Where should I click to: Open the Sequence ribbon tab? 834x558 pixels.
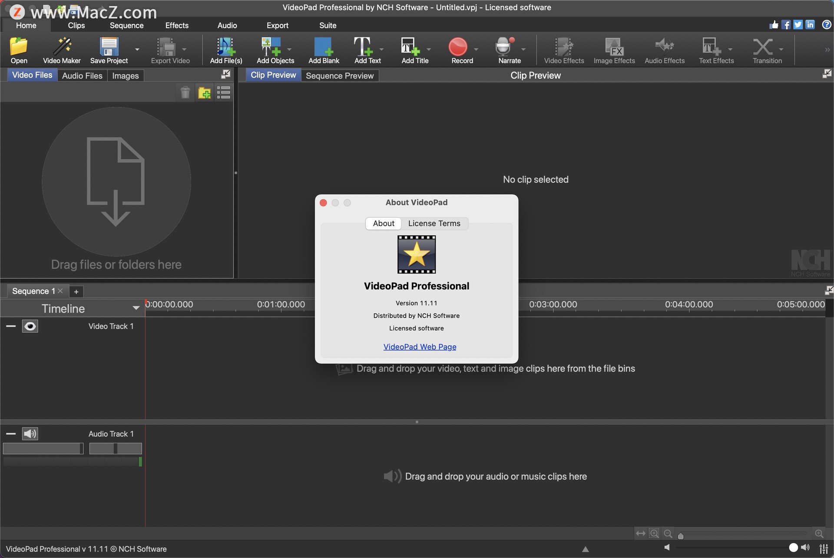126,25
